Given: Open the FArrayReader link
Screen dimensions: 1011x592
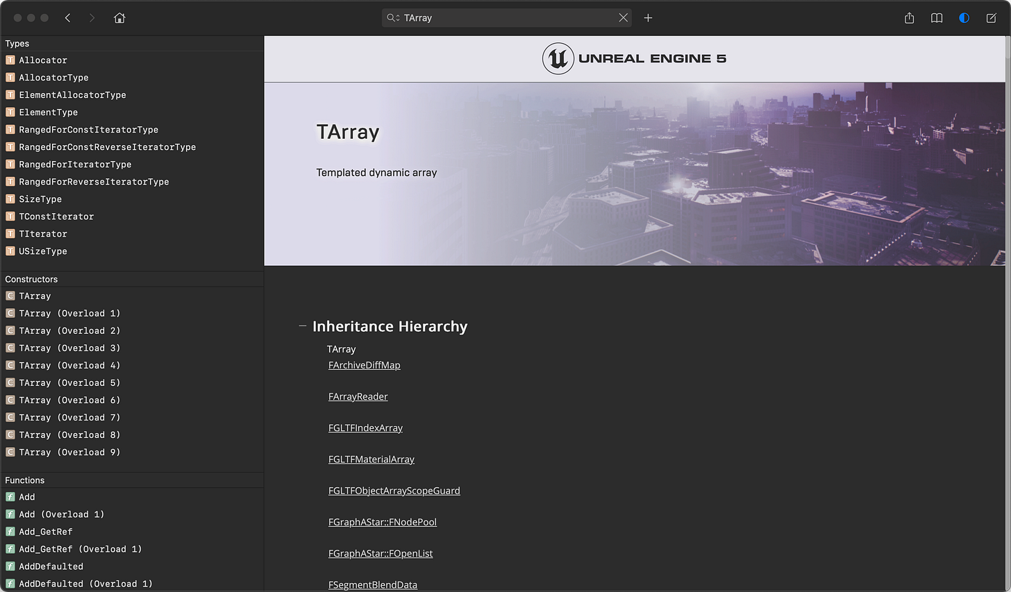Looking at the screenshot, I should click(x=358, y=396).
